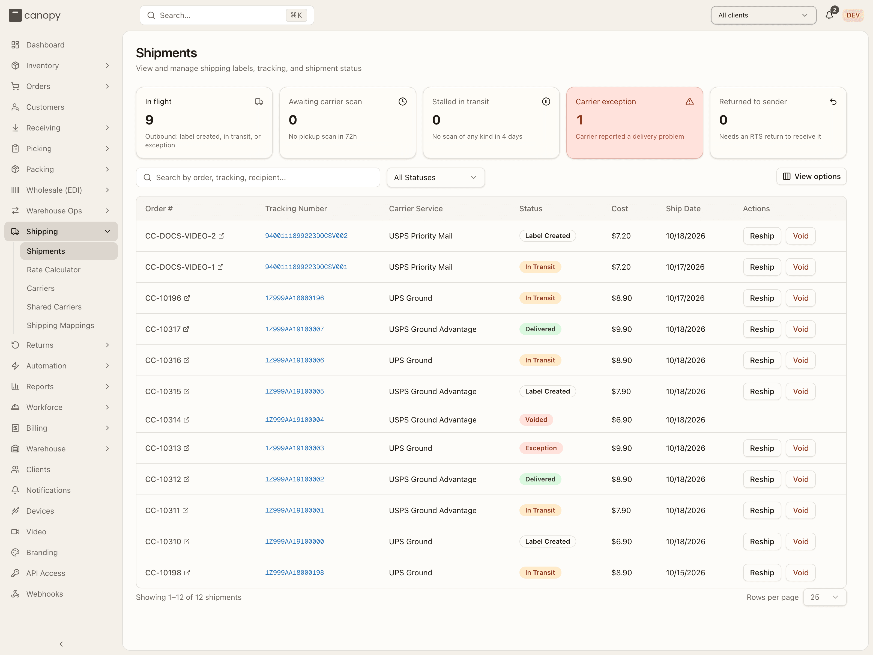The height and width of the screenshot is (655, 873).
Task: Expand the Billing sidebar section
Action: click(61, 428)
